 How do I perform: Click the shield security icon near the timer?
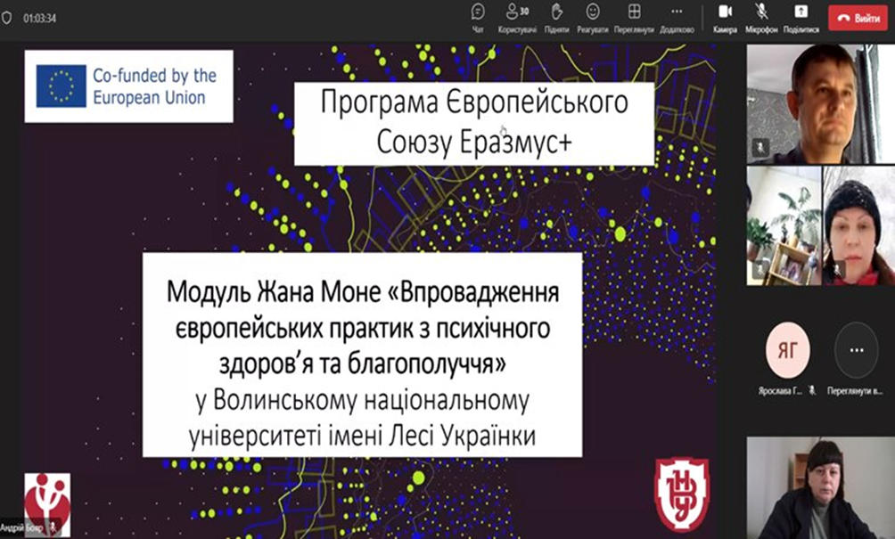[x=8, y=17]
